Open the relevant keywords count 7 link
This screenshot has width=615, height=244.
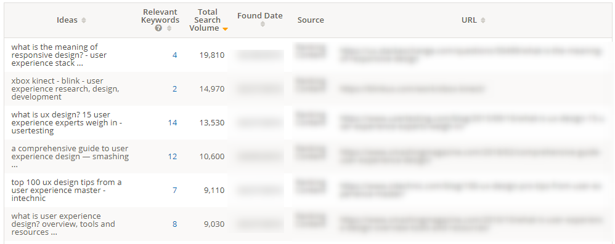click(174, 191)
